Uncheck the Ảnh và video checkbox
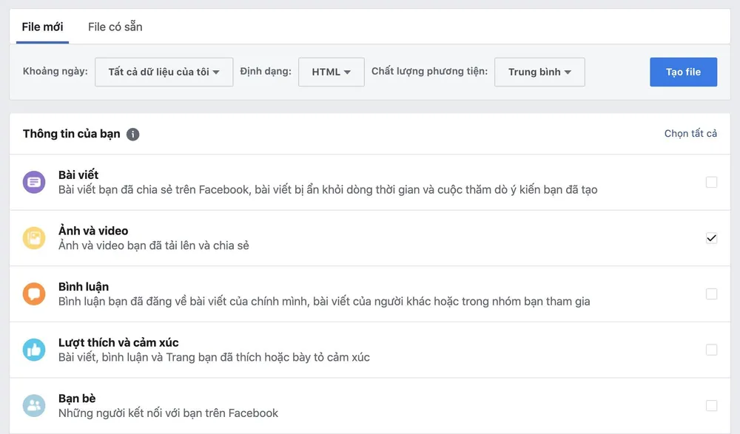 pos(712,238)
